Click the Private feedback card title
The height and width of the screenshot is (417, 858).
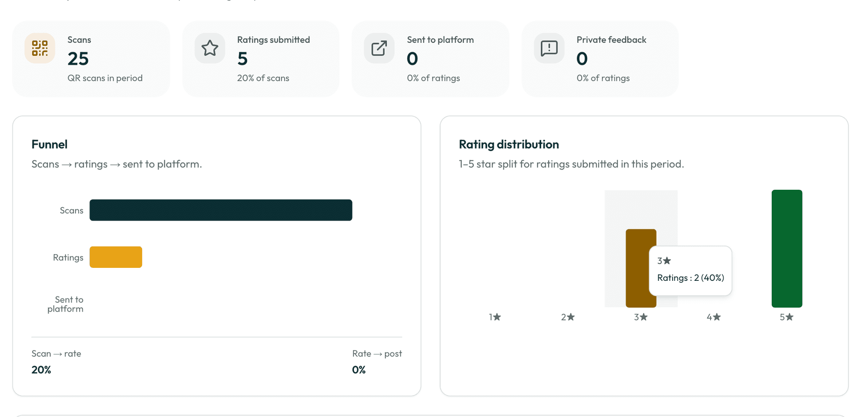tap(611, 40)
